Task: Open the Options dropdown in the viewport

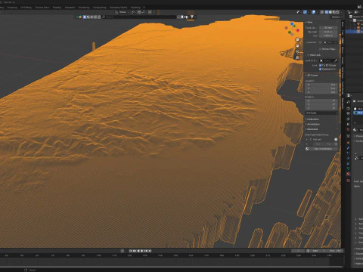Action: (337, 17)
